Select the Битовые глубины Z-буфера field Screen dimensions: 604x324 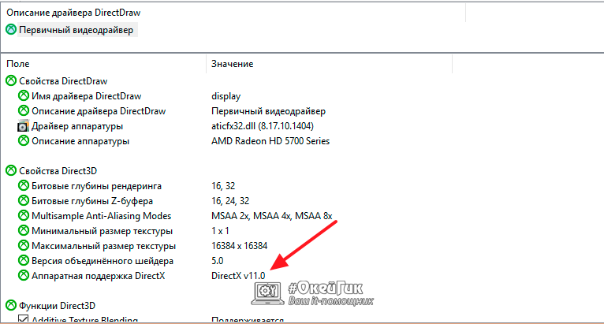tap(92, 201)
